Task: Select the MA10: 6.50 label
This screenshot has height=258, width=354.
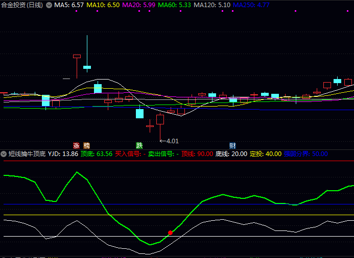Action: click(x=103, y=5)
